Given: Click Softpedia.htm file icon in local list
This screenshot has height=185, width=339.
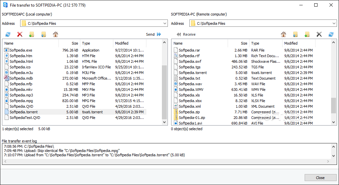Looking at the screenshot, I should coord(7,56).
